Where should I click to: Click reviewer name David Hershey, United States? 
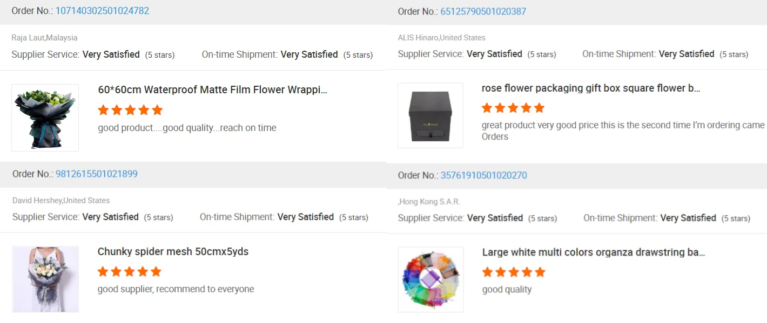pos(61,201)
